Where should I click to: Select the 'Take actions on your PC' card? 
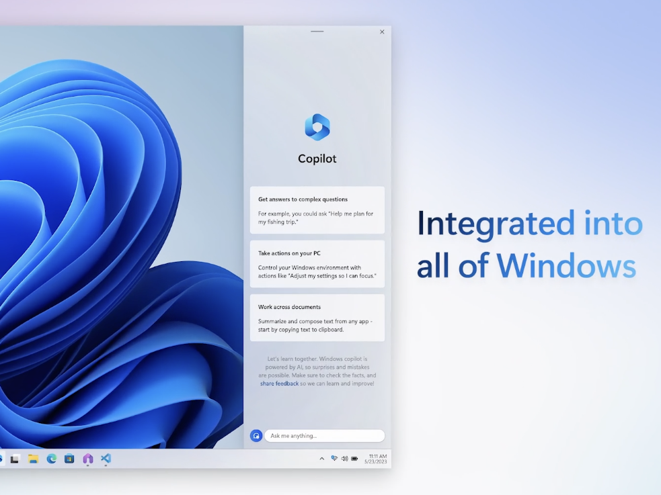317,264
